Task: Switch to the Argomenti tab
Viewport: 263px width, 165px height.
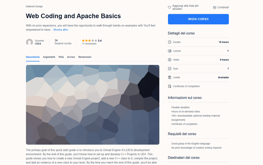Action: [x=49, y=57]
